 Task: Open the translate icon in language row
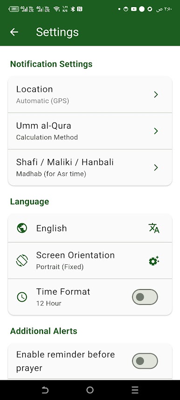(x=154, y=228)
